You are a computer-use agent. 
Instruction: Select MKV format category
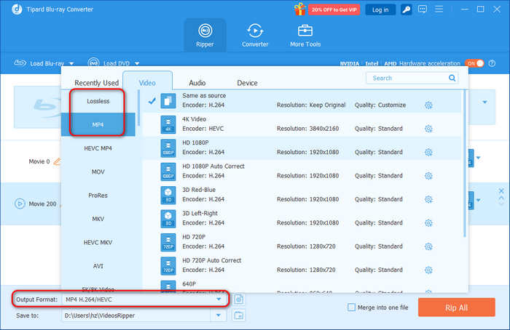pyautogui.click(x=98, y=219)
